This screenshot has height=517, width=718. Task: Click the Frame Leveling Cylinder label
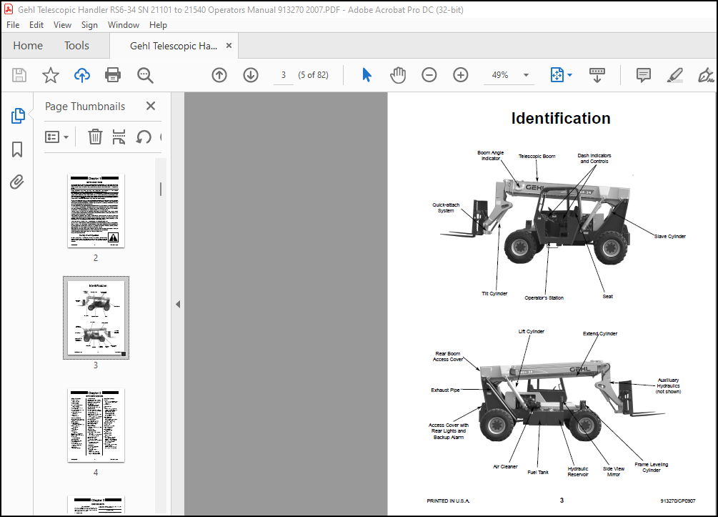pyautogui.click(x=651, y=467)
